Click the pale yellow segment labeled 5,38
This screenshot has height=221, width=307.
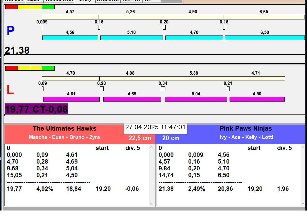click(194, 78)
